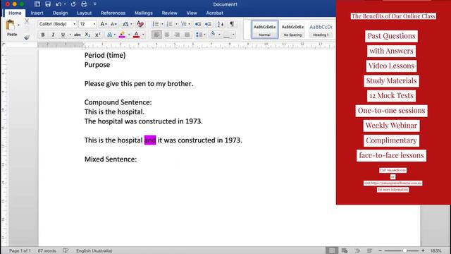Toggle Italic formatting
This screenshot has height=254, width=451.
[53, 35]
